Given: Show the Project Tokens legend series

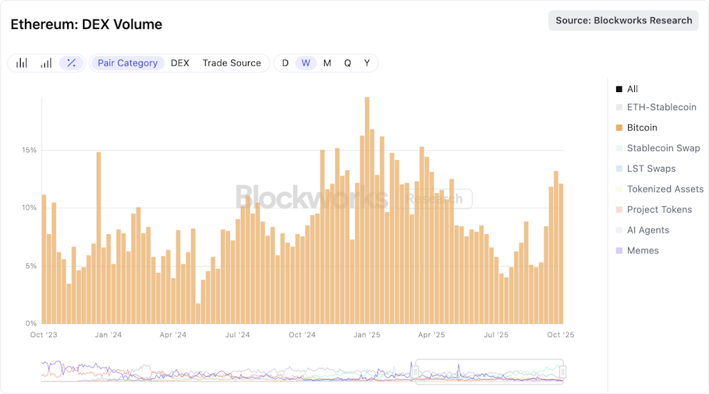Looking at the screenshot, I should point(654,209).
